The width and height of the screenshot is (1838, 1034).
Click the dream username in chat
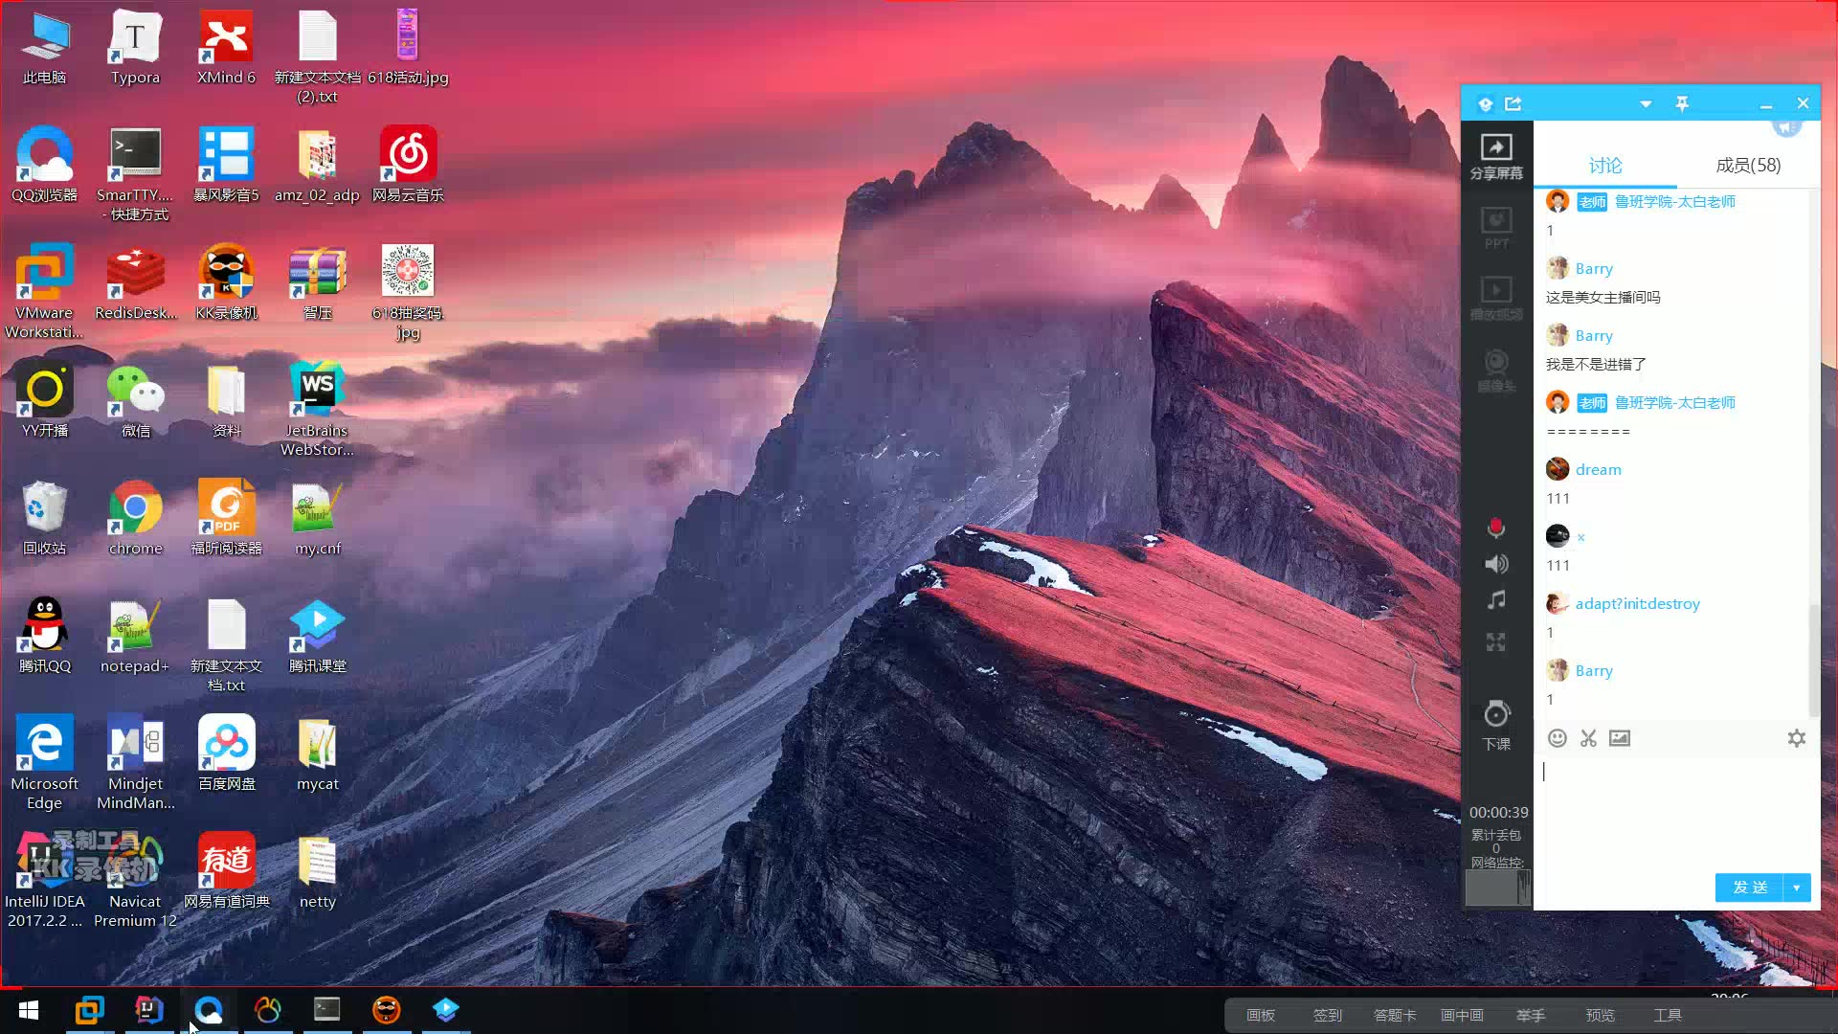[x=1599, y=470]
